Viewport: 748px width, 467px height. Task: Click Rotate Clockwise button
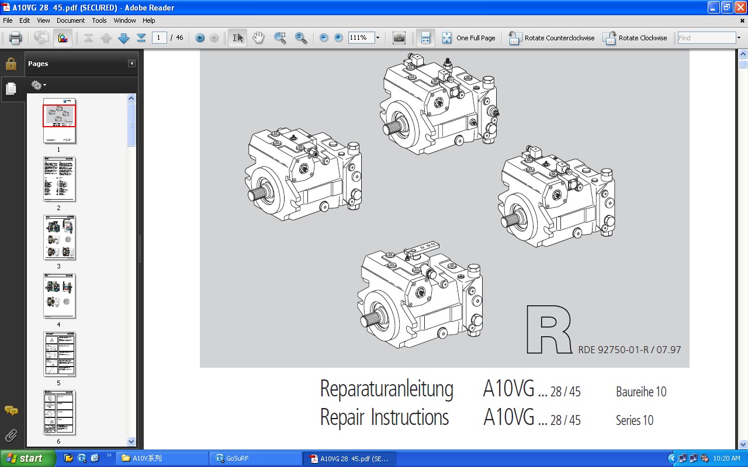(635, 38)
